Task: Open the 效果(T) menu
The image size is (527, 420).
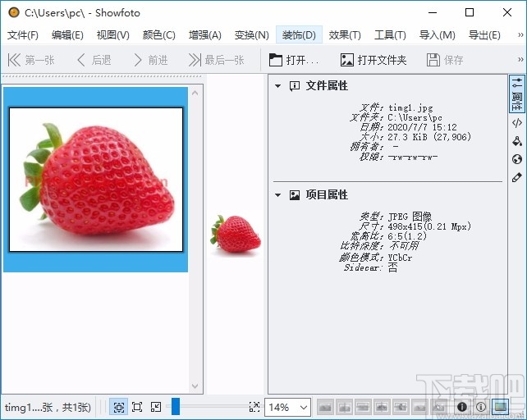Action: (x=345, y=35)
